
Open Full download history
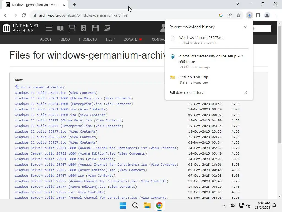point(186,93)
